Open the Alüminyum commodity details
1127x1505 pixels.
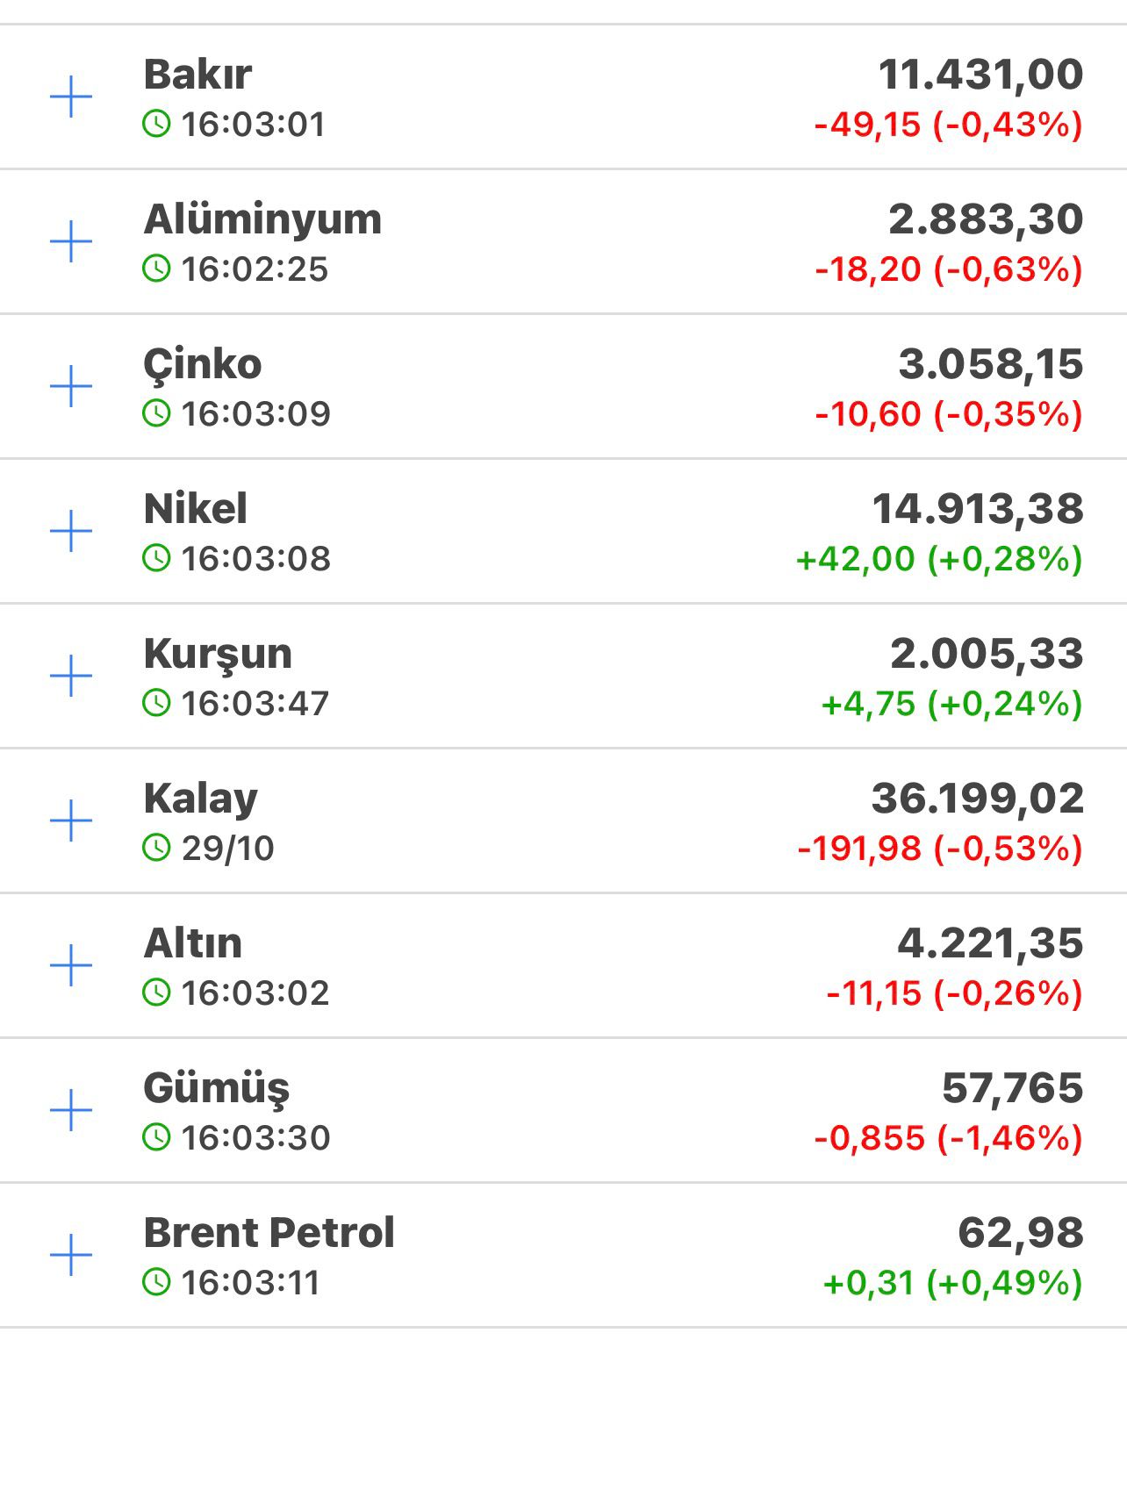tap(262, 219)
